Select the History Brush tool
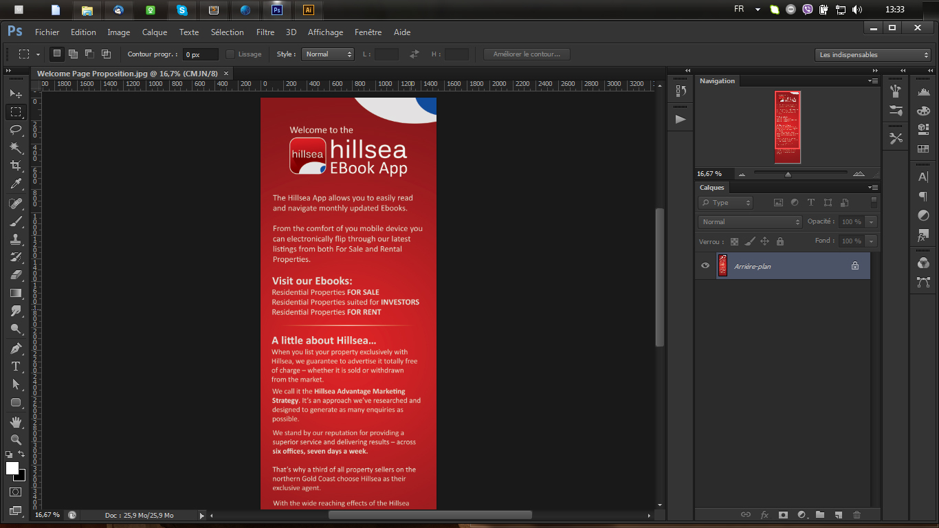 (x=16, y=257)
